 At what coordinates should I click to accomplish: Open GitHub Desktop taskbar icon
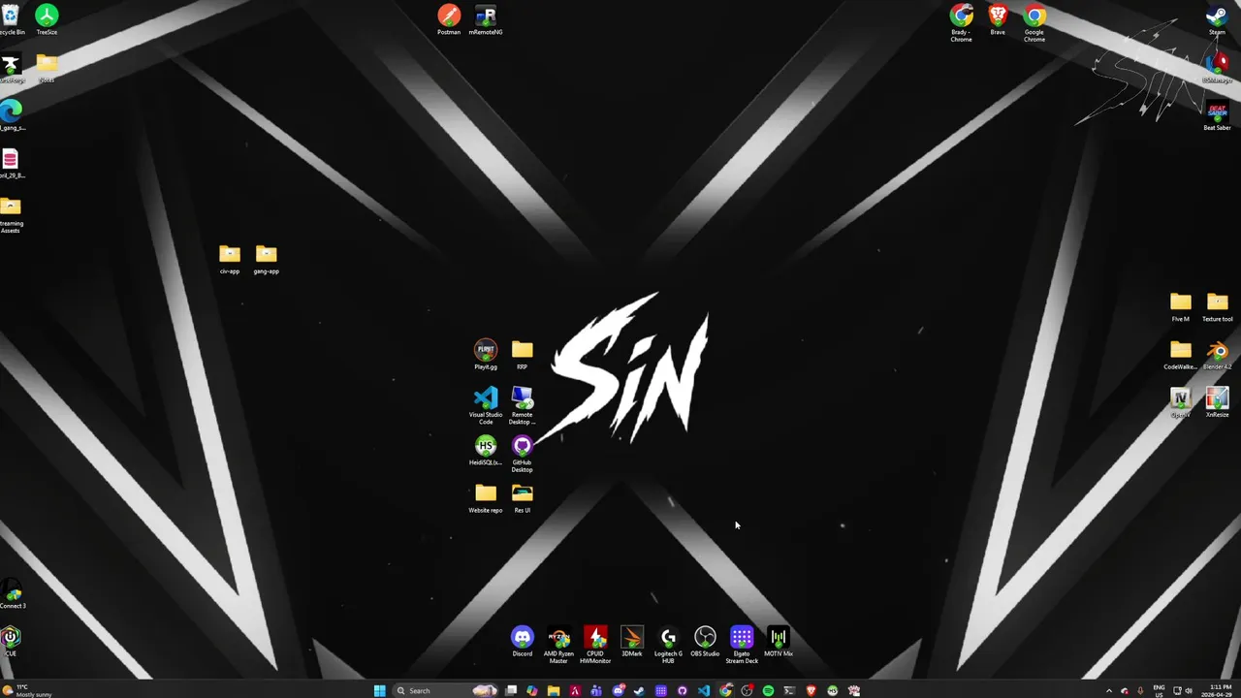(682, 690)
